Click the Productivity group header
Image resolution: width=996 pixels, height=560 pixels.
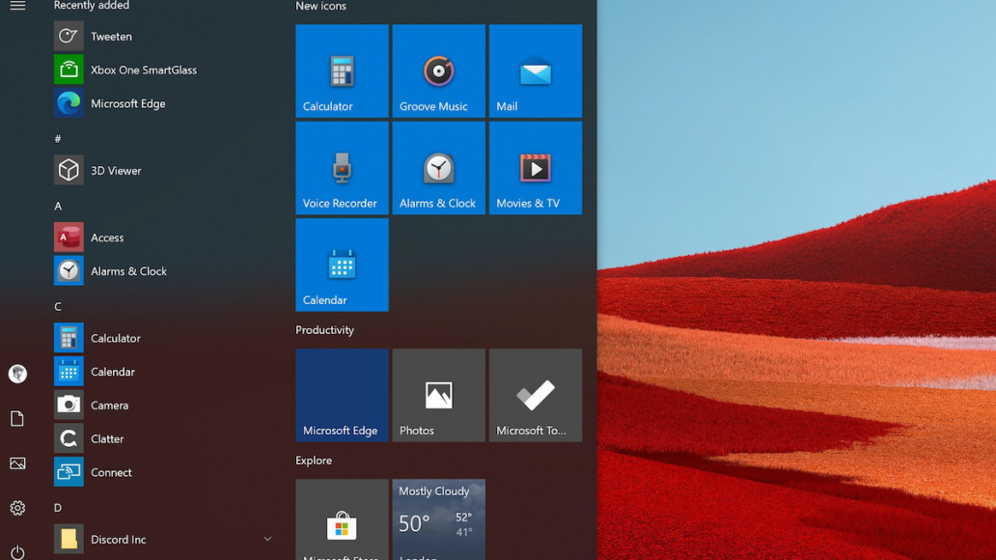coord(324,330)
